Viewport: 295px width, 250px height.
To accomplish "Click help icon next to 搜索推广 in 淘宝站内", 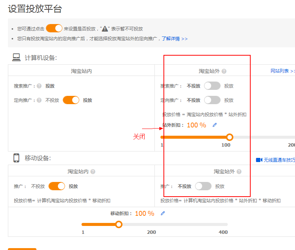I will point(39,86).
